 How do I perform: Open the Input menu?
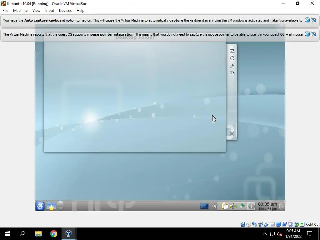pos(50,11)
